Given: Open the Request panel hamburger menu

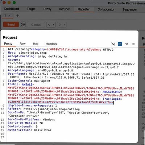Looking at the screenshot, I should coord(133,44).
